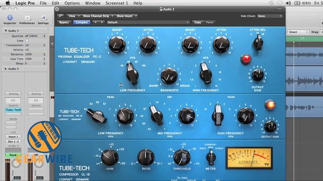Click the ME 1B mid frequency selector
The width and height of the screenshot is (323, 181).
(x=156, y=115)
